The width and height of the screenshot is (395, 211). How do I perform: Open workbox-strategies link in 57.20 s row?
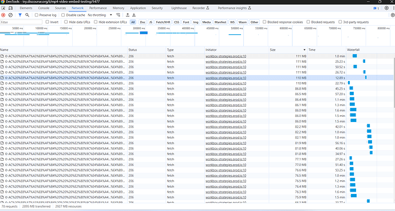(x=226, y=94)
